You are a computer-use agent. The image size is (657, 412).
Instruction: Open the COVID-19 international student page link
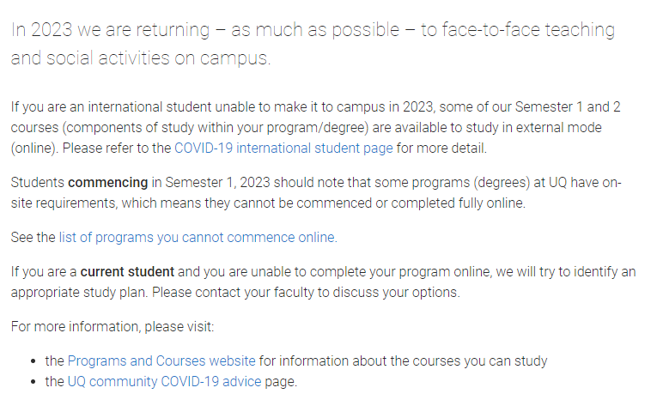(x=283, y=148)
